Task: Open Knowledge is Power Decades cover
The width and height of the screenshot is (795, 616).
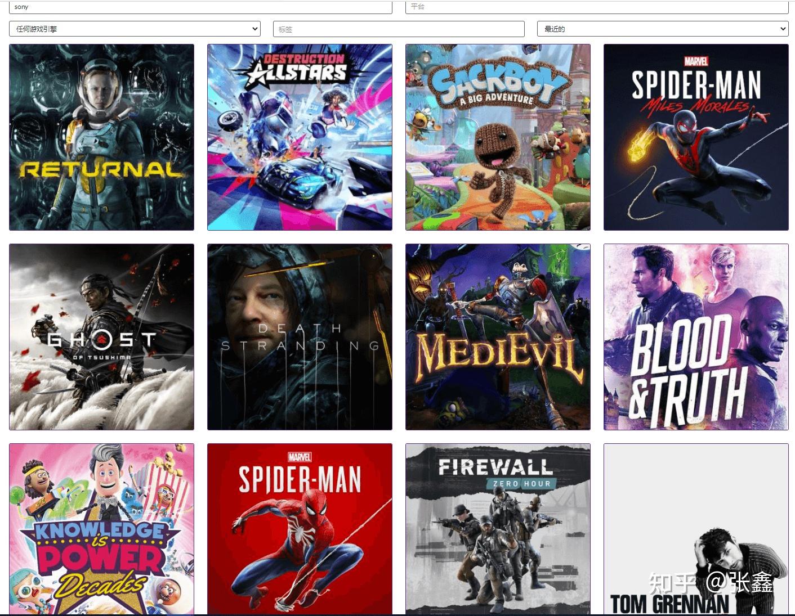Action: (x=101, y=529)
